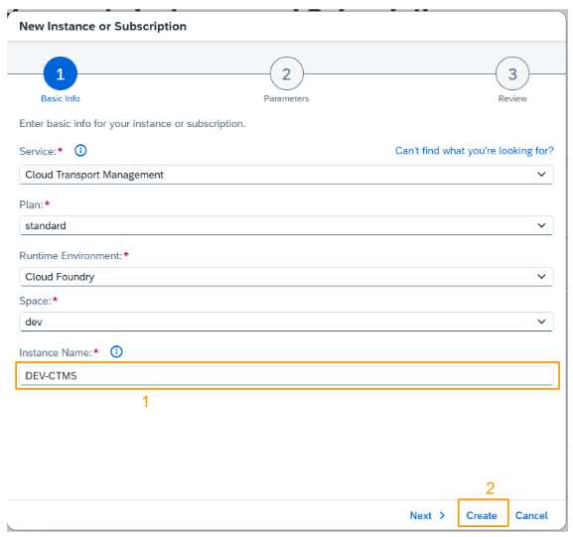This screenshot has width=573, height=537.
Task: Open the Plan dropdown showing standard
Action: tap(286, 225)
